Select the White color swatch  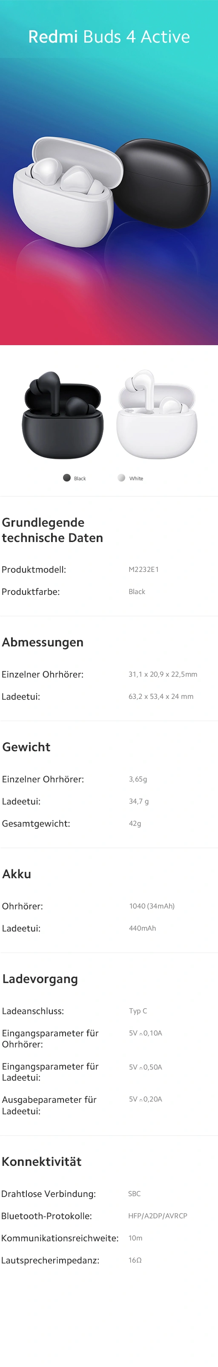pyautogui.click(x=121, y=478)
